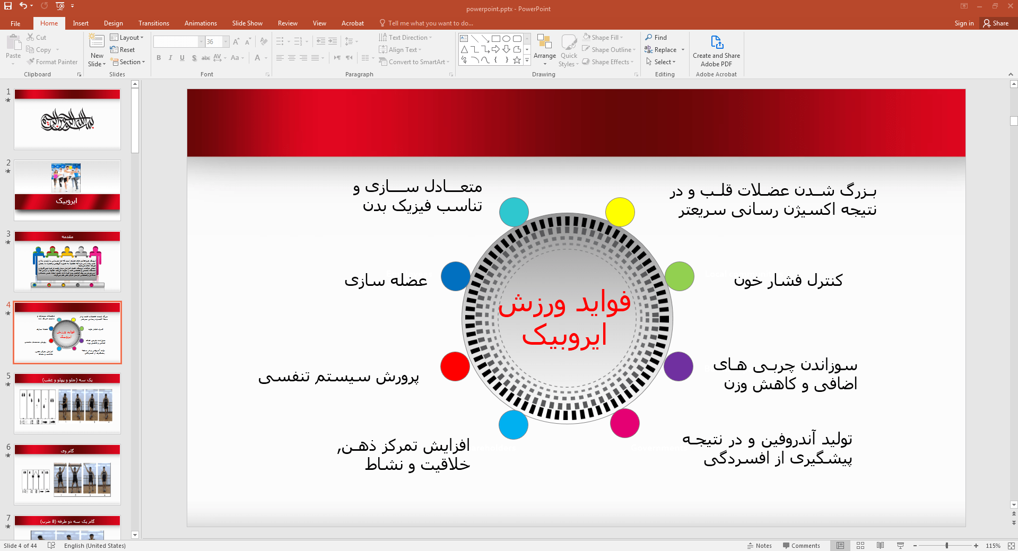This screenshot has width=1018, height=551.
Task: Clear all formatting eraser icon
Action: (264, 41)
